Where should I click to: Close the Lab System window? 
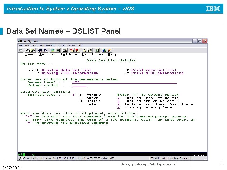tap(205, 41)
